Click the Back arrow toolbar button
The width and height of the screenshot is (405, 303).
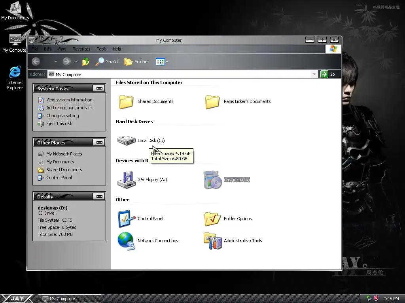point(36,61)
